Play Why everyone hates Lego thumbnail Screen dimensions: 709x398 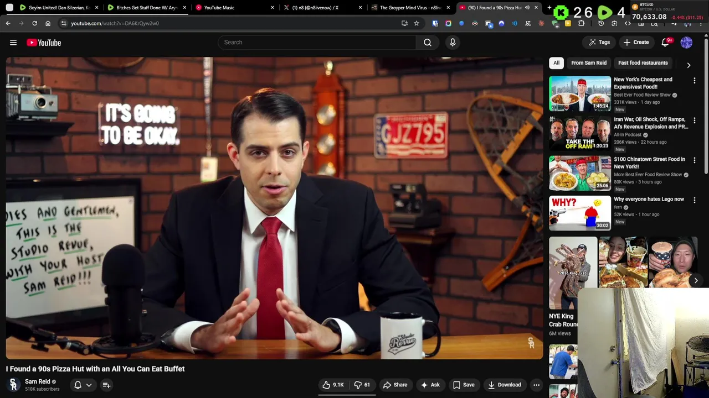click(x=580, y=213)
